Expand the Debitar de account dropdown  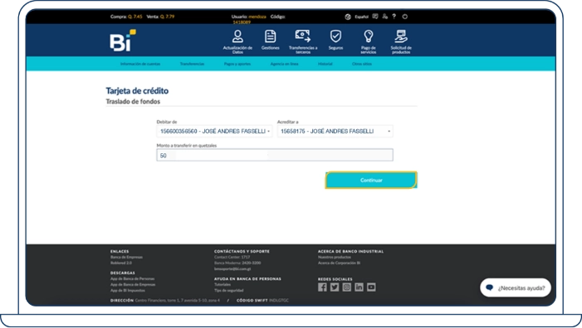(x=214, y=131)
